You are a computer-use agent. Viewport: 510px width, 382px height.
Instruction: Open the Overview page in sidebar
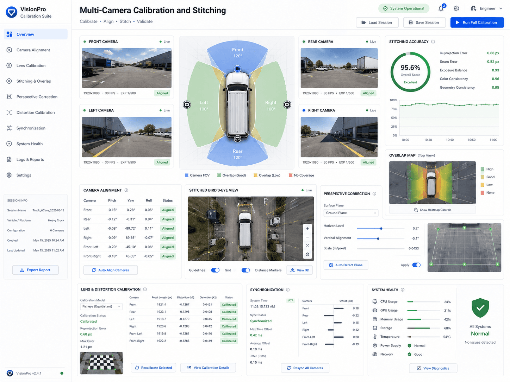[36, 34]
